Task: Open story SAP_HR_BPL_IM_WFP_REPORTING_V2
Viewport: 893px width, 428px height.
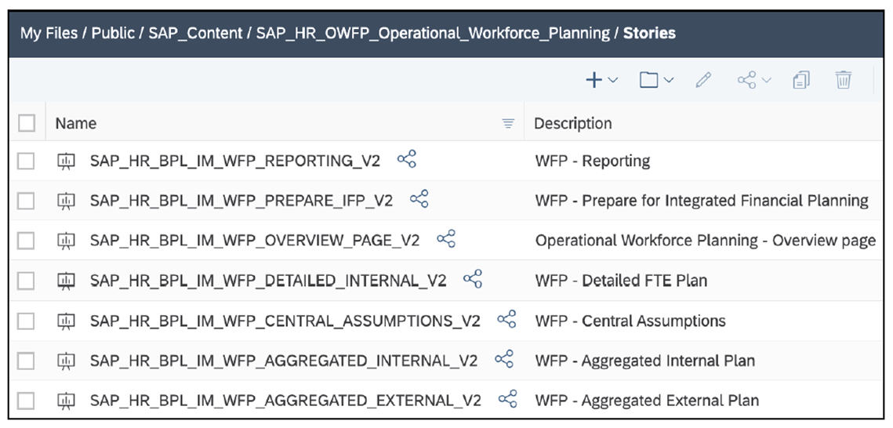Action: click(234, 161)
